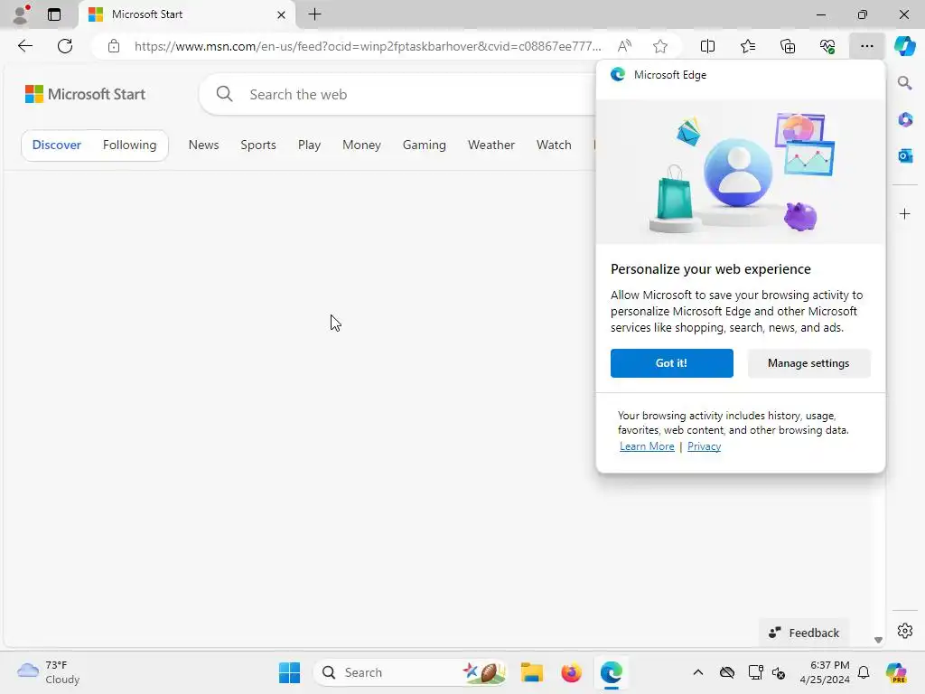The height and width of the screenshot is (694, 925).
Task: Open a new tab with the plus button
Action: [315, 14]
